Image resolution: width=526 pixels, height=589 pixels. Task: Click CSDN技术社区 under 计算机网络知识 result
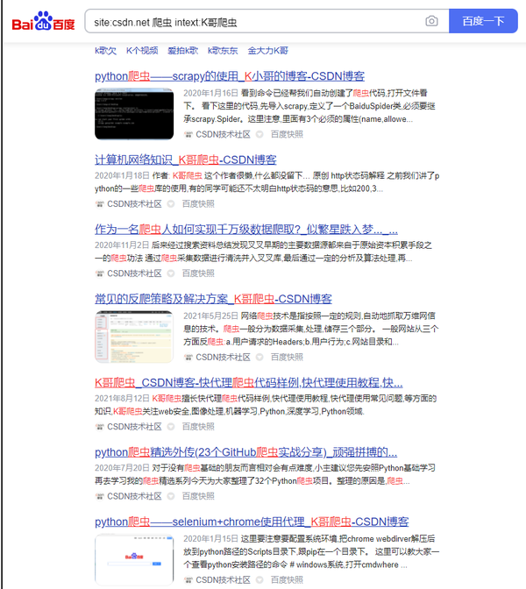pos(134,204)
